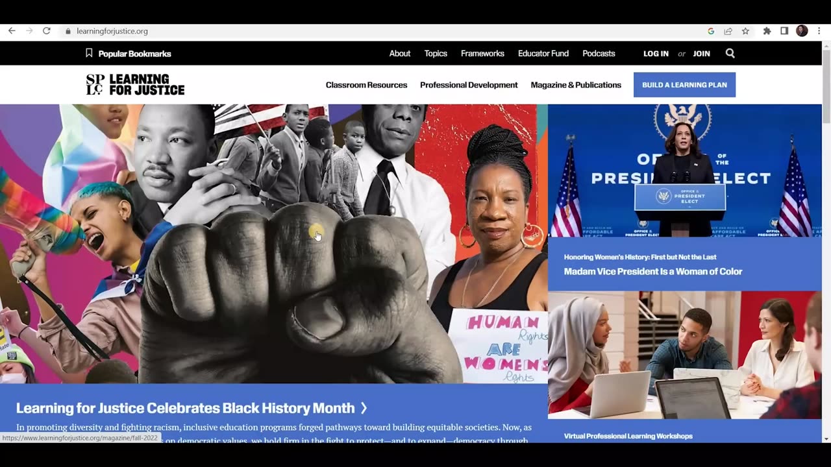Open Virtual Professional Learning Workshops

[628, 437]
